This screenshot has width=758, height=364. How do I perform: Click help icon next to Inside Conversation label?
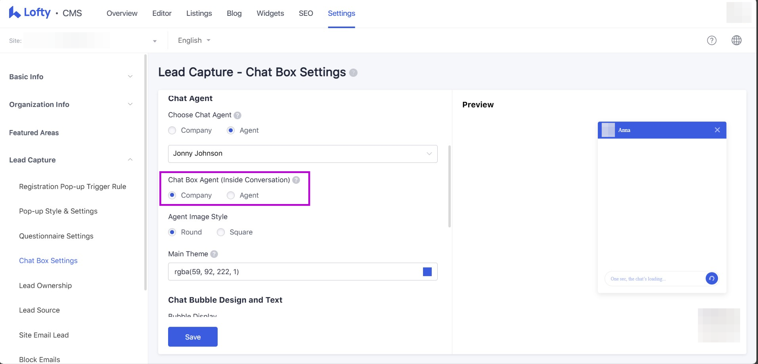[x=296, y=180]
